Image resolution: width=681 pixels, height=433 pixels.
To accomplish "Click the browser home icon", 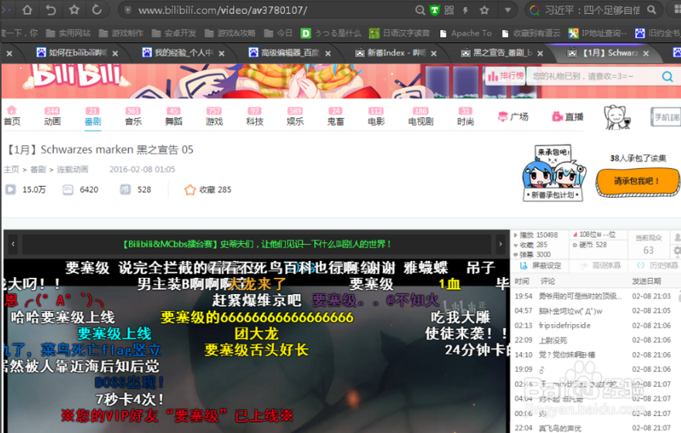I will click(27, 9).
